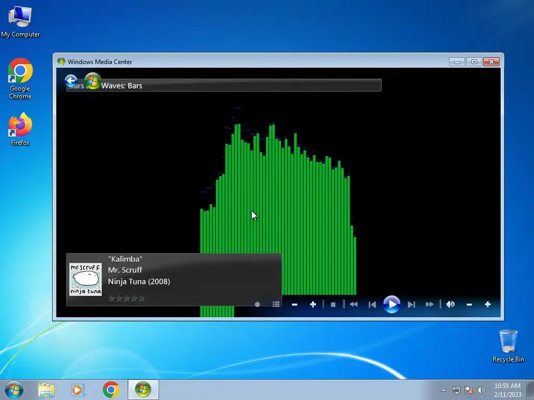Click the green Media Center start logo

click(x=93, y=81)
